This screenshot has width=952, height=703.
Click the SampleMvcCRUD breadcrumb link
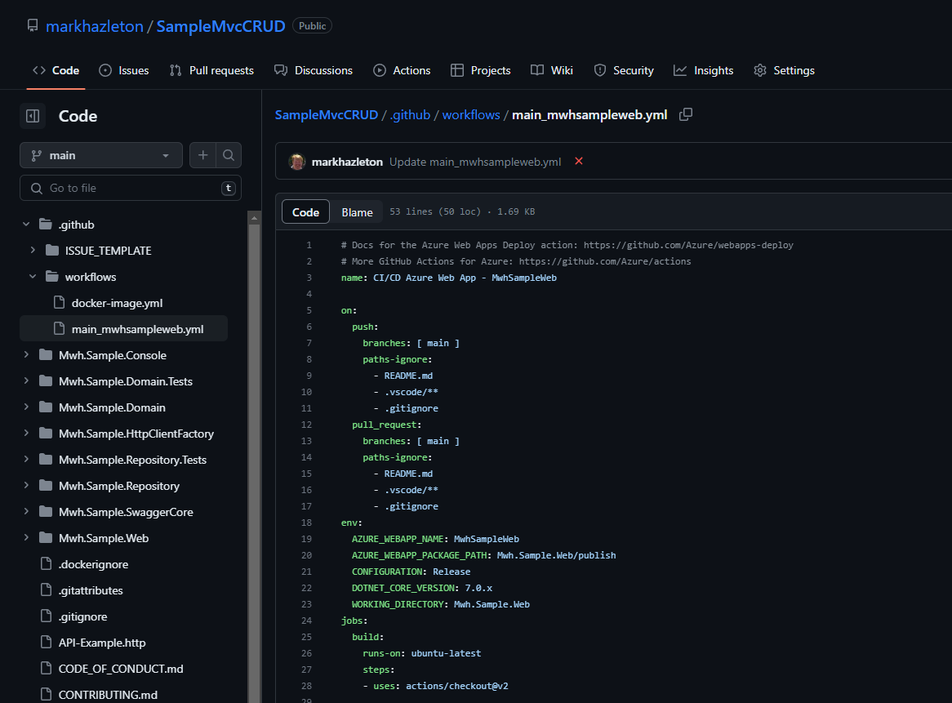pyautogui.click(x=326, y=115)
